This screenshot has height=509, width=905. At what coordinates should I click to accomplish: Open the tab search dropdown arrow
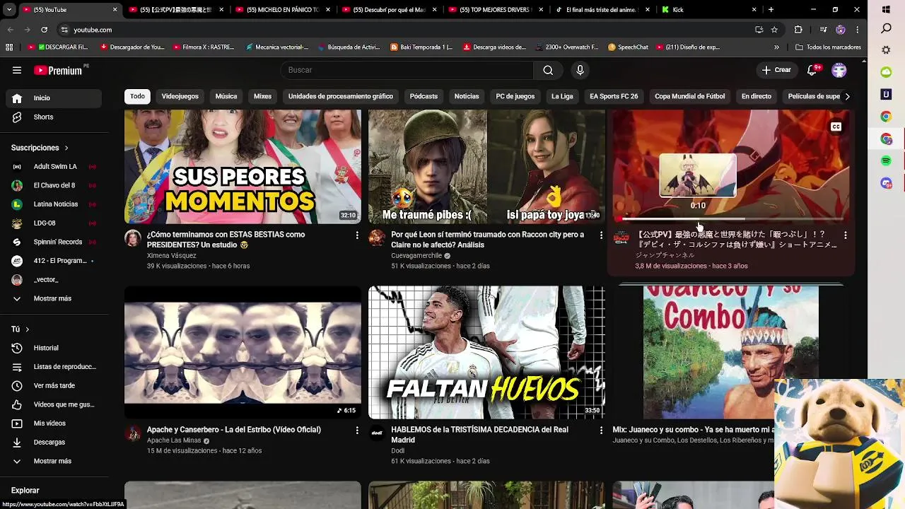(x=9, y=10)
